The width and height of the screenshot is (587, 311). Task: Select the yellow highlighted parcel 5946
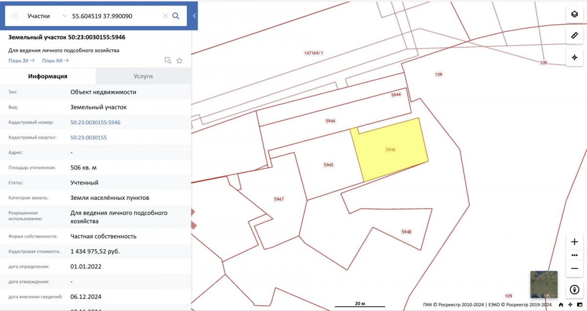[390, 149]
